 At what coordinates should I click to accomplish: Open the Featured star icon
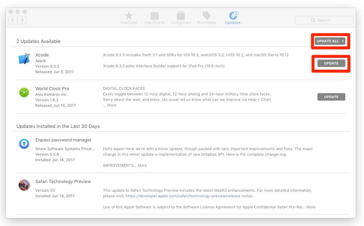(129, 16)
